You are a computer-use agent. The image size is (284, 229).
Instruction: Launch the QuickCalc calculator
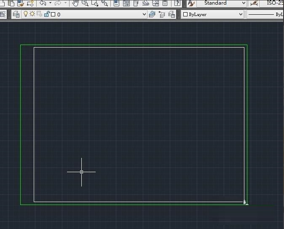point(165,3)
